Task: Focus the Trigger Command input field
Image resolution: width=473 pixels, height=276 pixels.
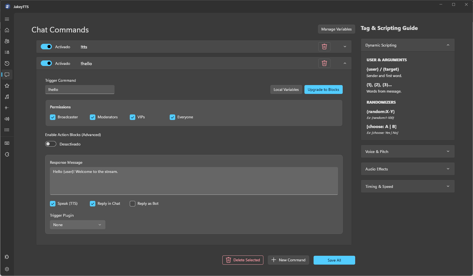Action: tap(80, 90)
